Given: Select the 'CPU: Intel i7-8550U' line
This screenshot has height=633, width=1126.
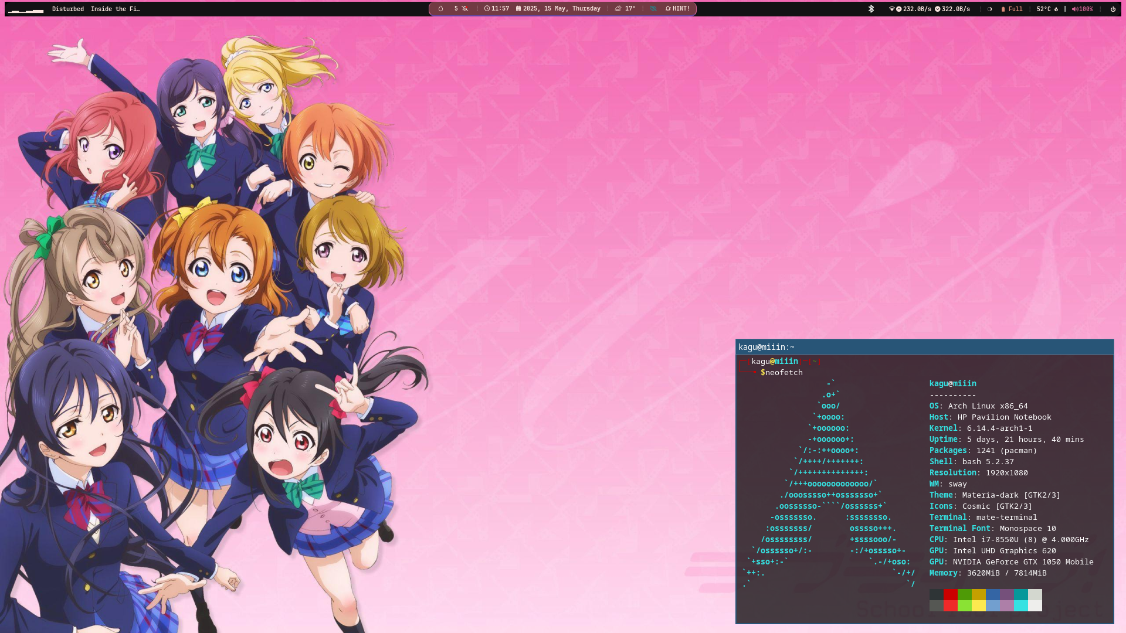Looking at the screenshot, I should point(1009,540).
